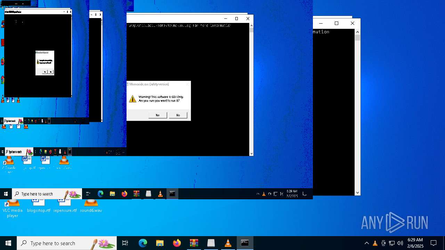
Task: Click No in the Memoxide.exe warning dialog
Action: (x=178, y=115)
